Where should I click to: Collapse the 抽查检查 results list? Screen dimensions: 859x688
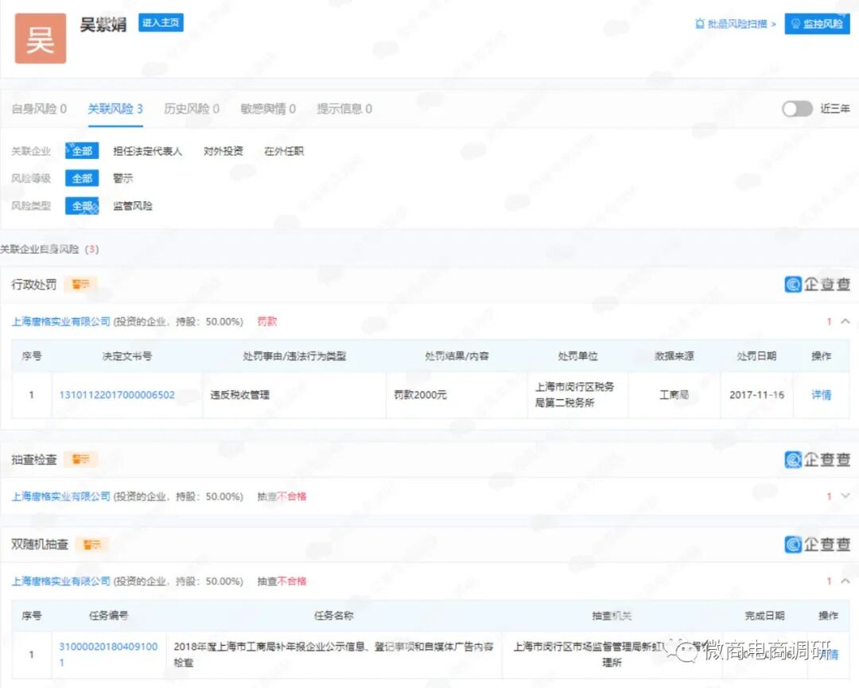(845, 495)
